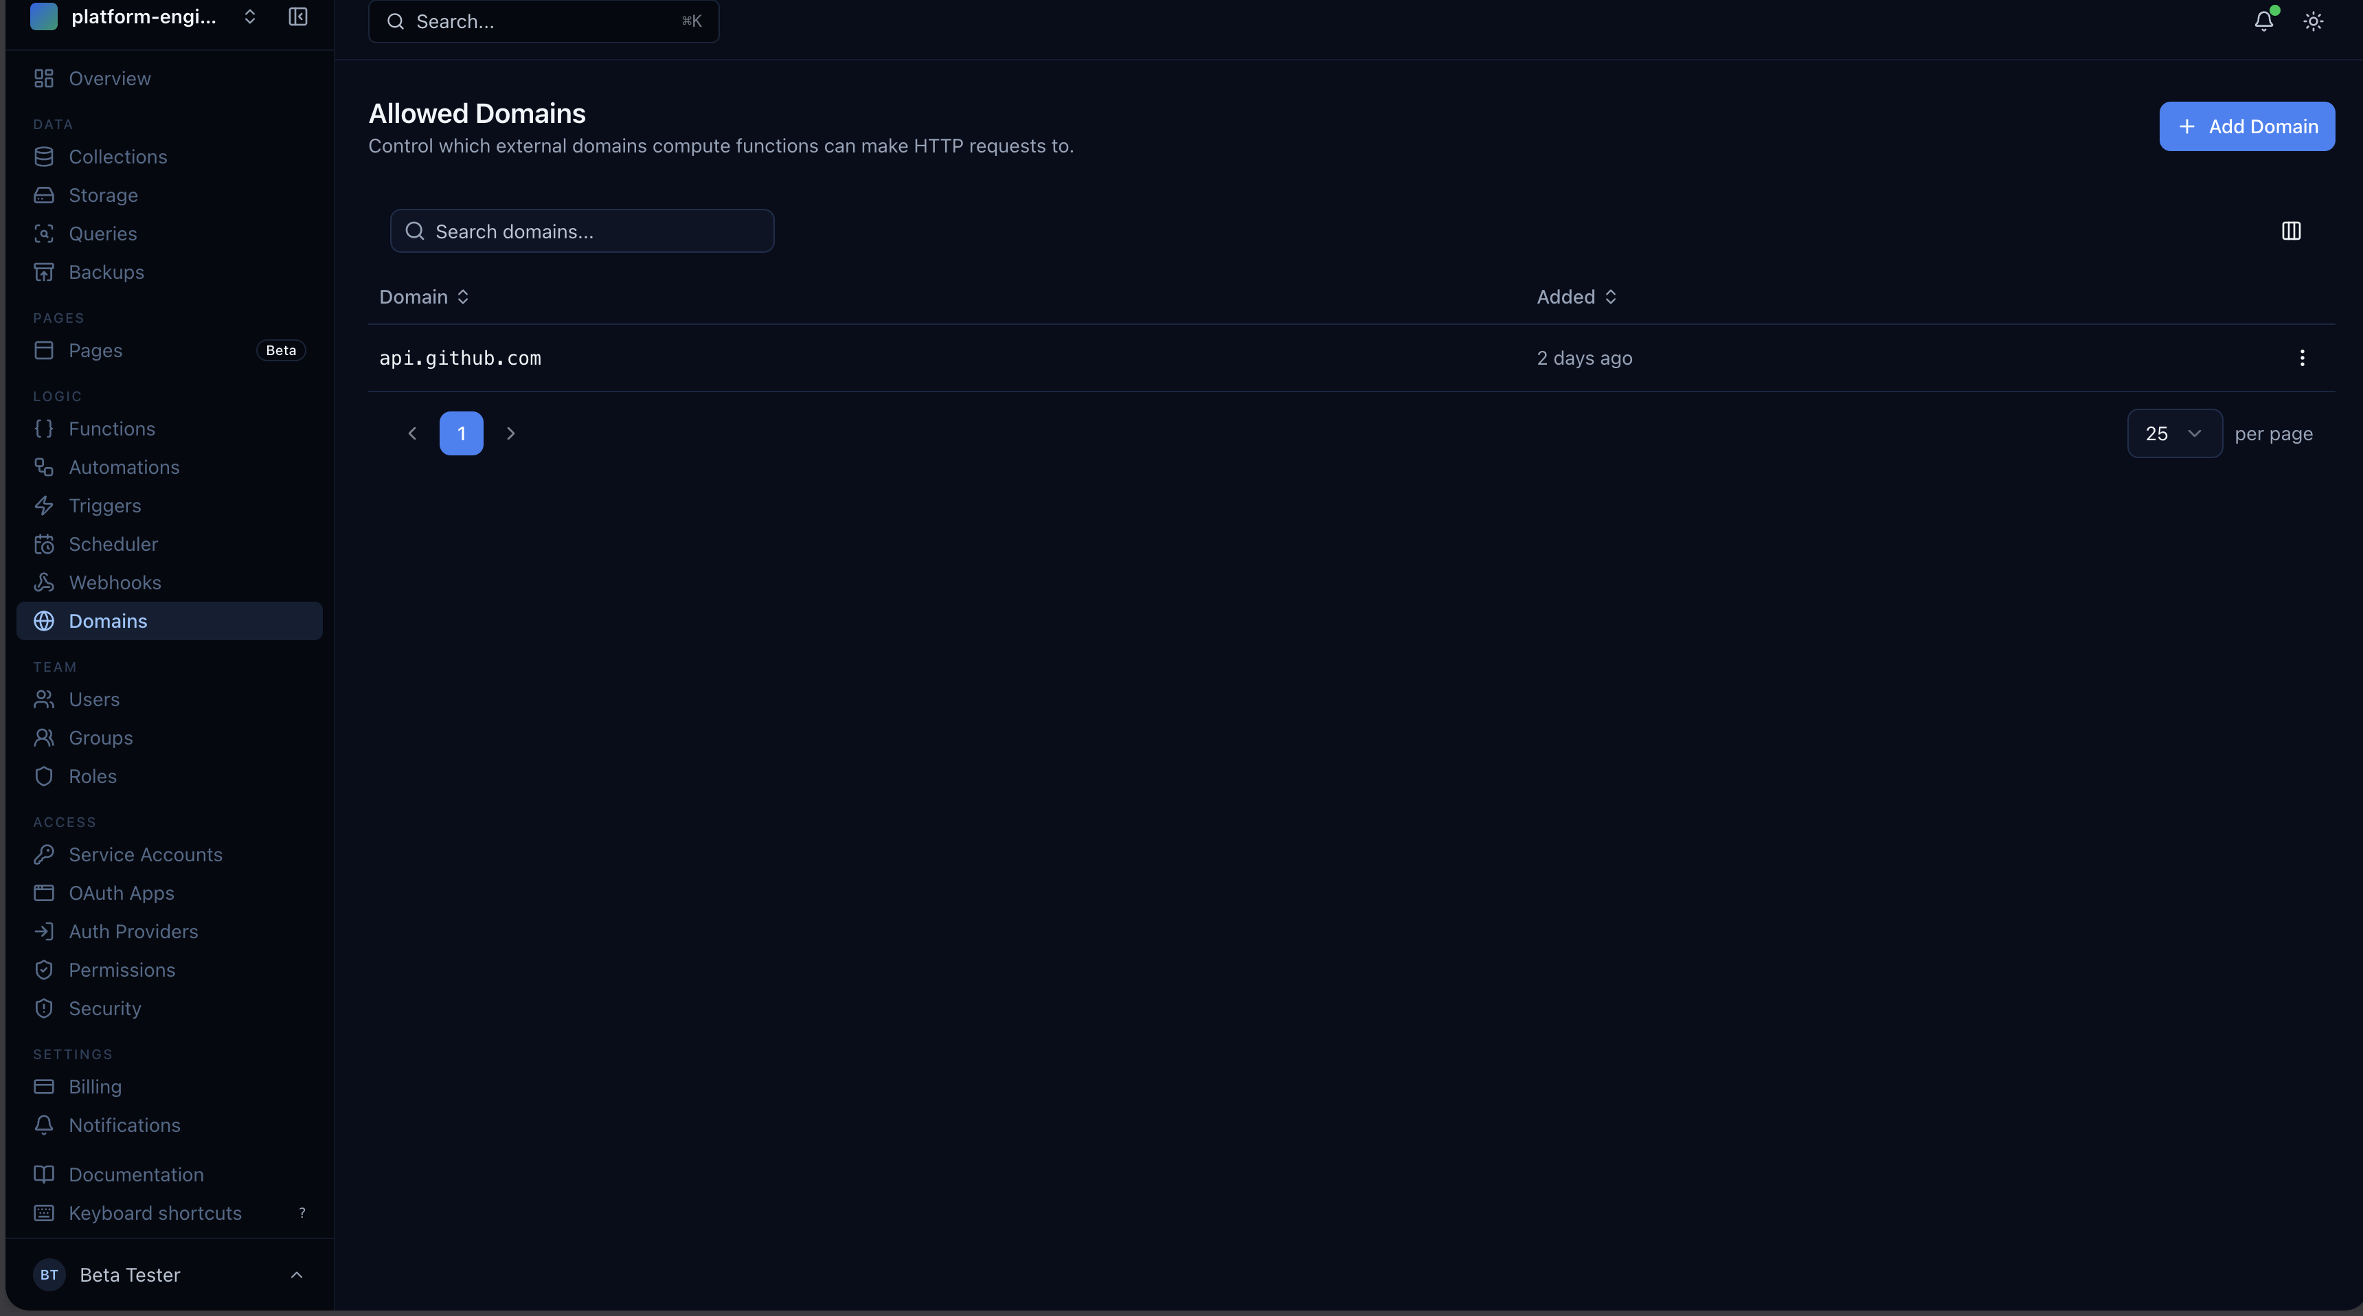This screenshot has width=2363, height=1316.
Task: Click the Overview grid icon
Action: [x=44, y=79]
